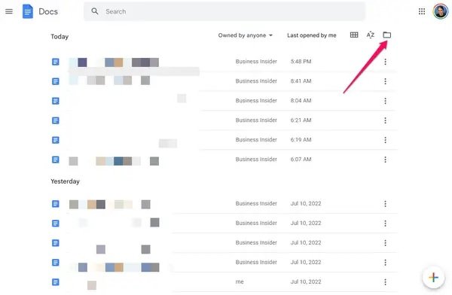Open the account profile avatar
This screenshot has width=452, height=295.
coord(441,11)
